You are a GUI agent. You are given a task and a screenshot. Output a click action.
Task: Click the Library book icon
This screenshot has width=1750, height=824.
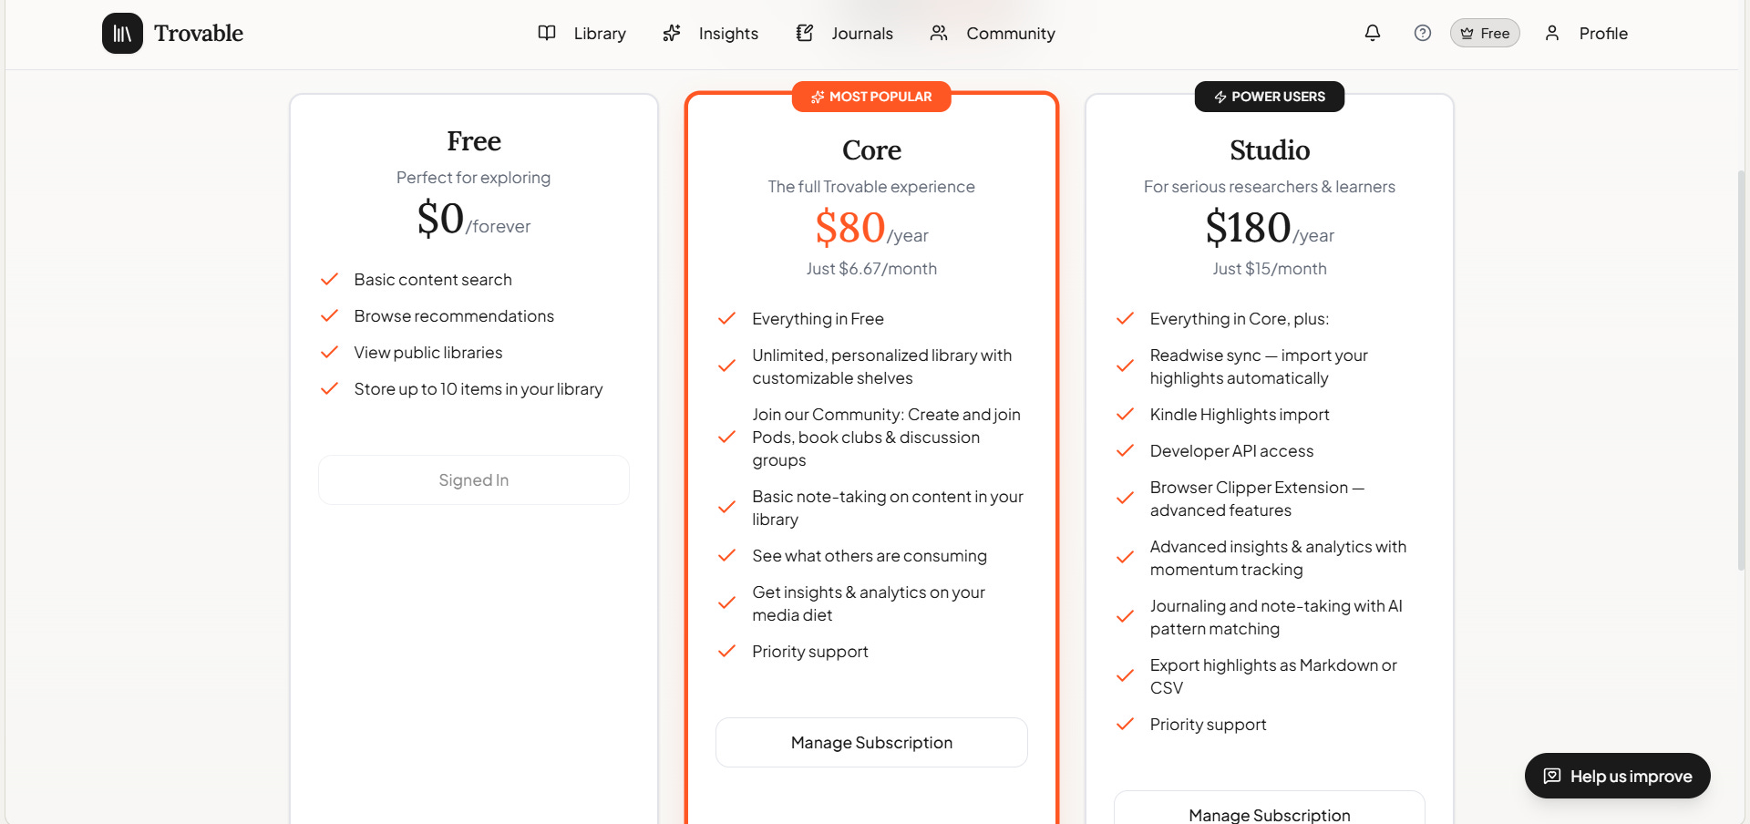547,33
